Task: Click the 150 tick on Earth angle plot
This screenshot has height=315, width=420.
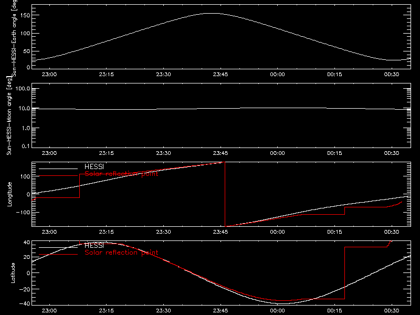Action: (x=25, y=15)
